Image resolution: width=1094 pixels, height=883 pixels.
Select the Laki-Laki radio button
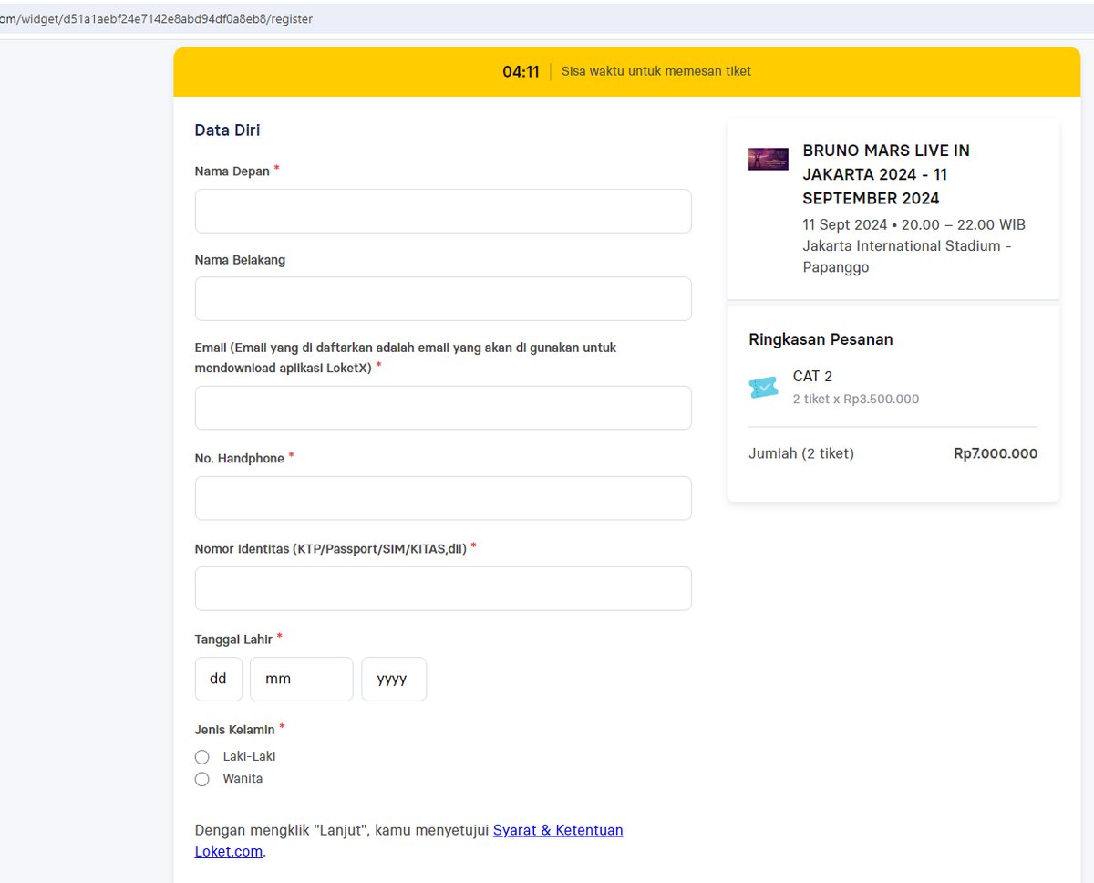click(x=202, y=757)
